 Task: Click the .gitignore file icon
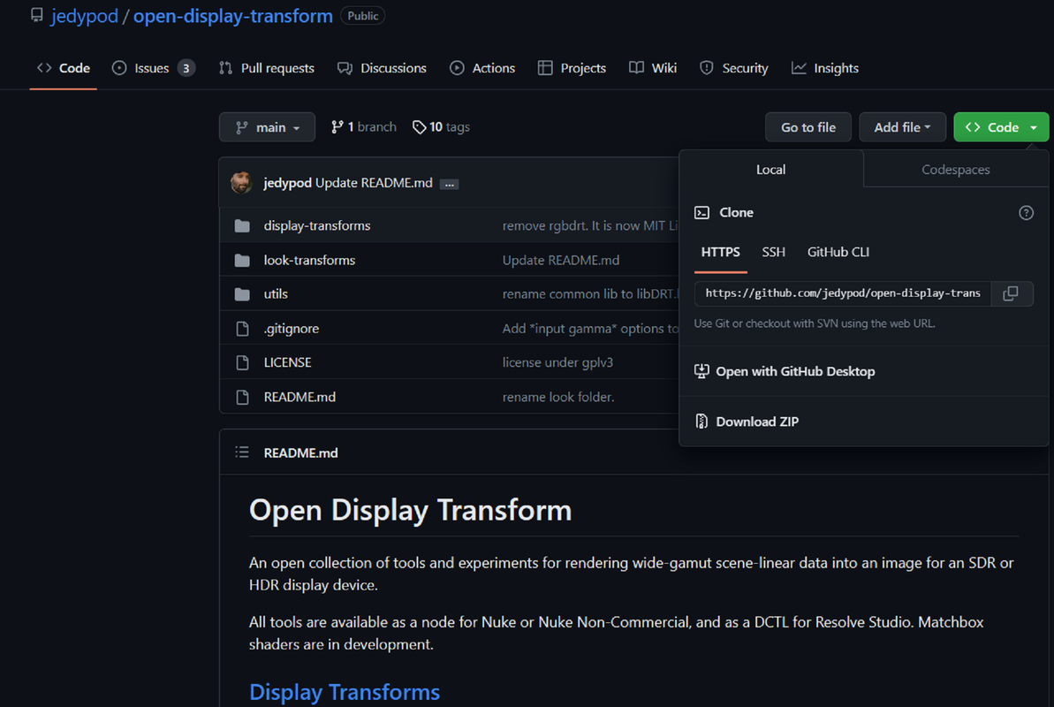pyautogui.click(x=243, y=328)
